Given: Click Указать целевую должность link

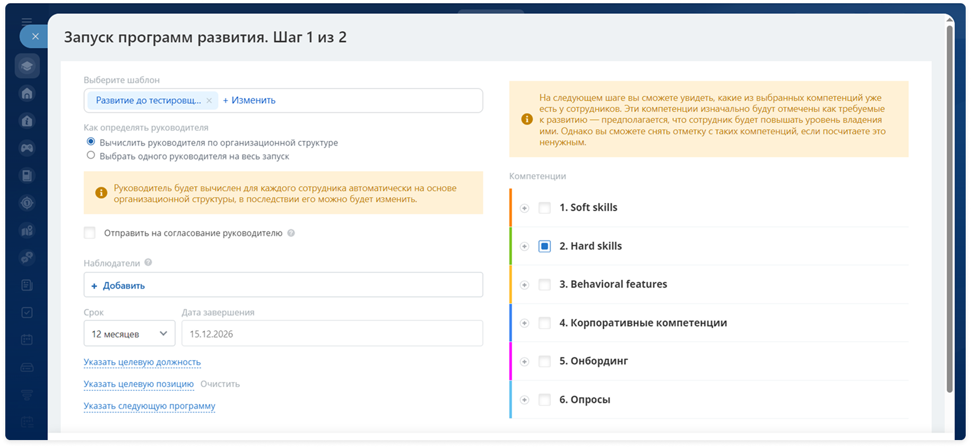Looking at the screenshot, I should click(142, 362).
